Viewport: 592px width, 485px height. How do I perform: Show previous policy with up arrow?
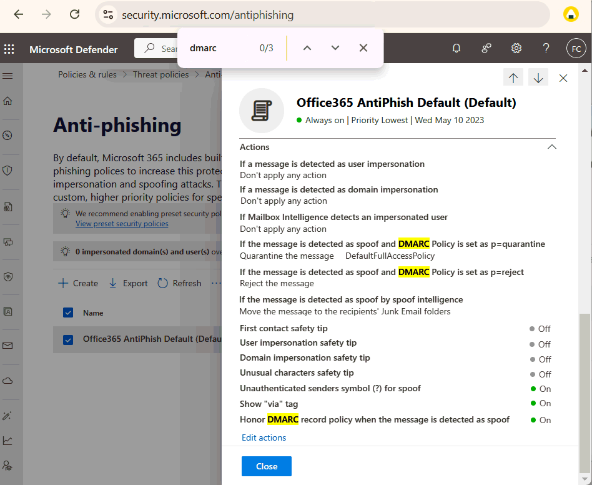[513, 77]
